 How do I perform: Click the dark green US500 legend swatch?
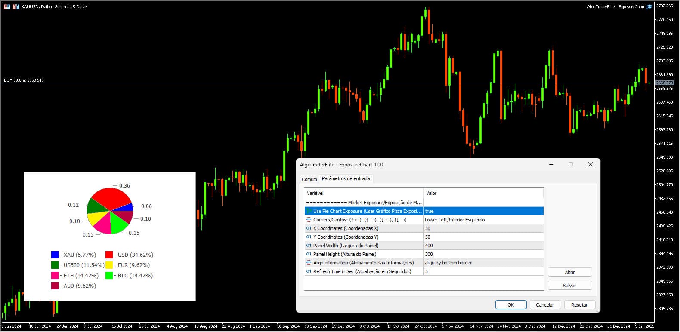[x=55, y=265]
